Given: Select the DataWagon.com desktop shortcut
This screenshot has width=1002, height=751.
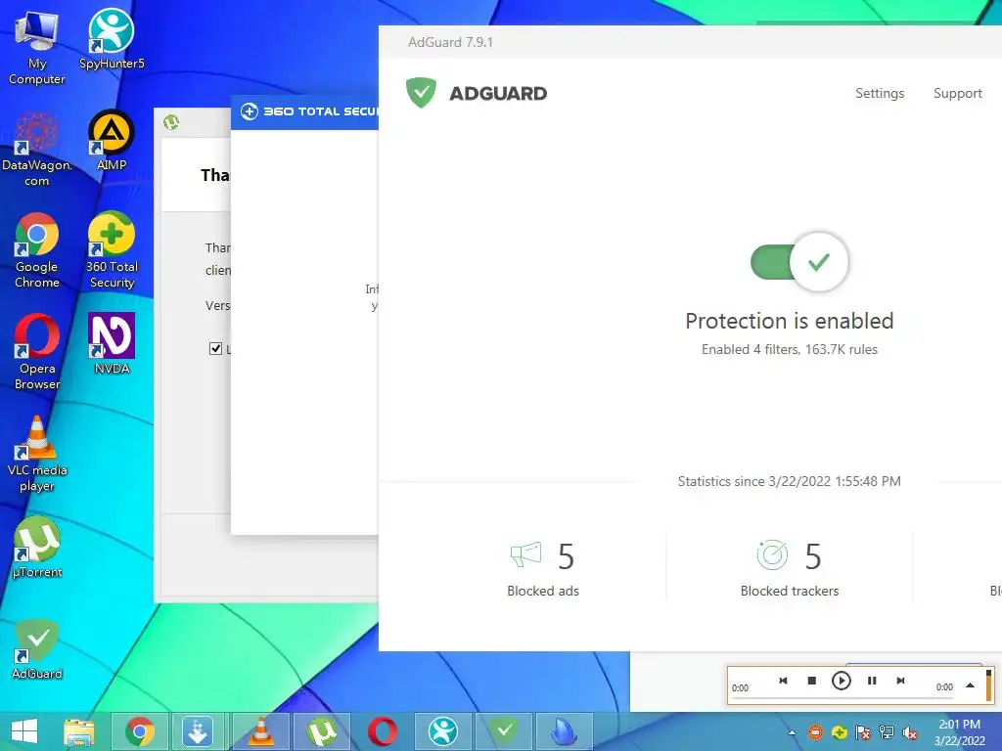Looking at the screenshot, I should point(37,150).
